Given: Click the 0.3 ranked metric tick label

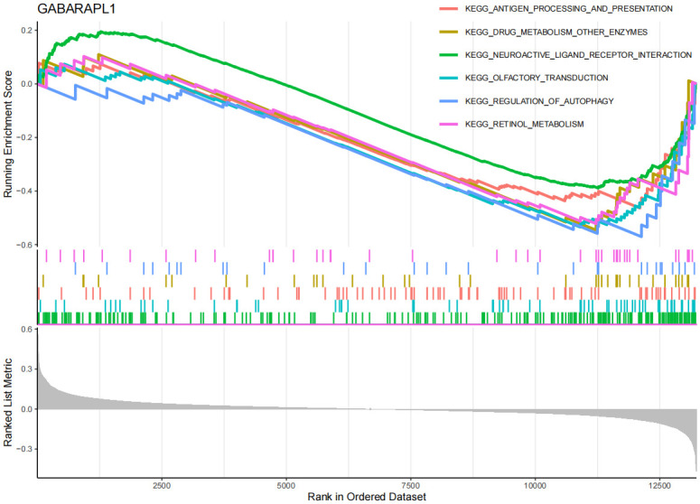Looking at the screenshot, I should click(26, 369).
